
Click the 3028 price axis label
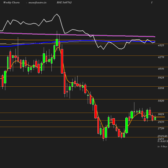pos(161,114)
